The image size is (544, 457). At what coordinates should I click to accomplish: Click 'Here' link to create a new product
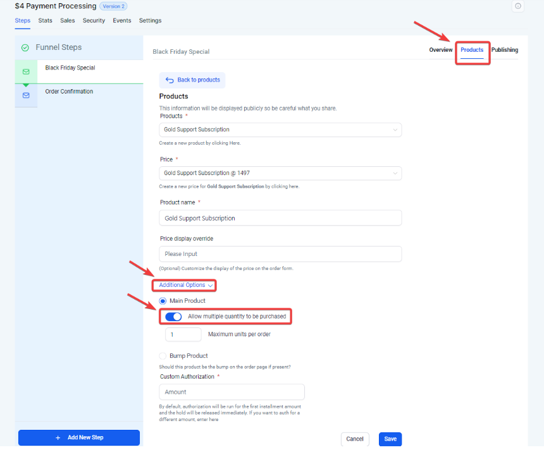pos(234,143)
